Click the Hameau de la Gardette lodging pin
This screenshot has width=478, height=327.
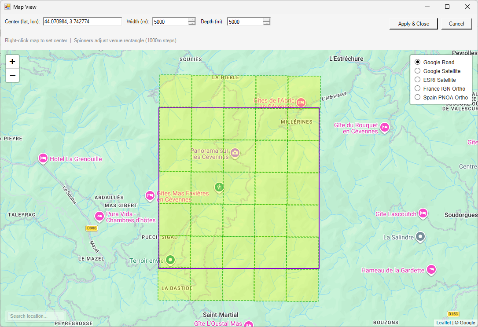tap(431, 270)
